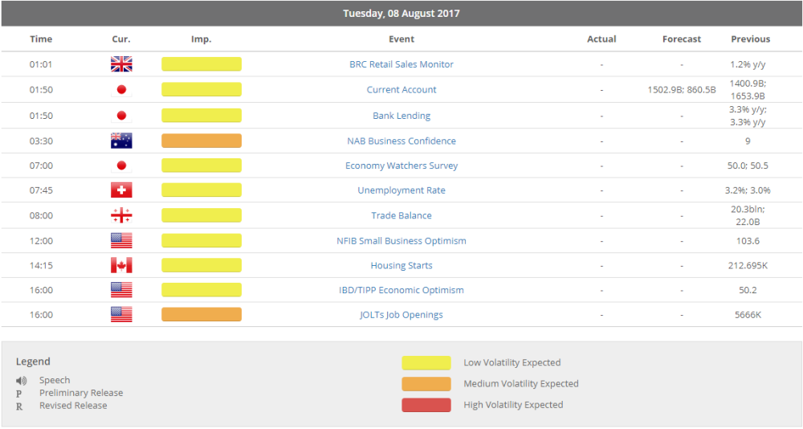The height and width of the screenshot is (429, 803).
Task: Click the orange Medium Volatility legend swatch
Action: (426, 384)
